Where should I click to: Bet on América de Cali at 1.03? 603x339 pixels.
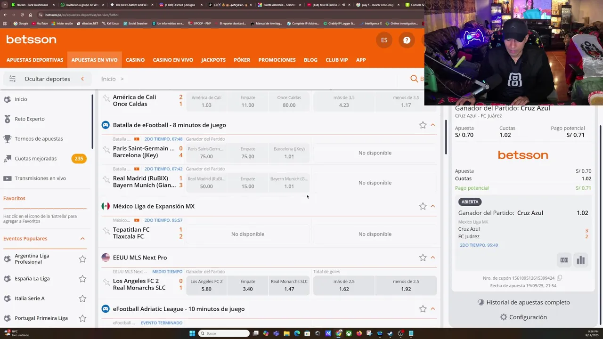206,101
